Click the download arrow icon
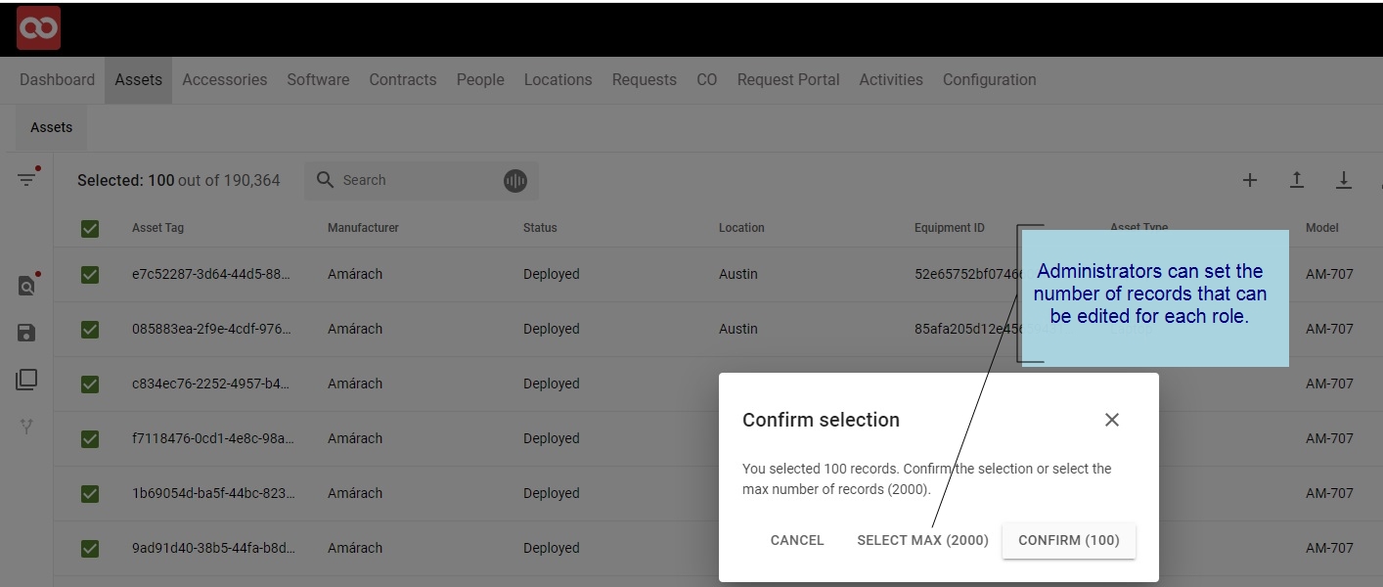This screenshot has width=1383, height=587. (x=1344, y=180)
